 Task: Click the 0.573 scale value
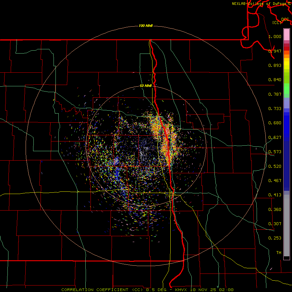click(275, 152)
